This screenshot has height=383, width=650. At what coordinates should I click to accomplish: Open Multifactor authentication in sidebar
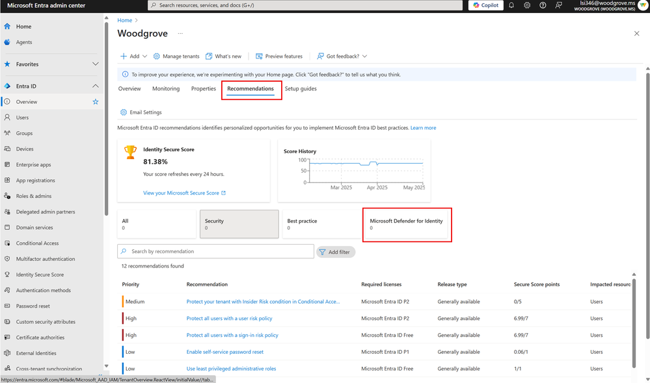click(x=46, y=259)
